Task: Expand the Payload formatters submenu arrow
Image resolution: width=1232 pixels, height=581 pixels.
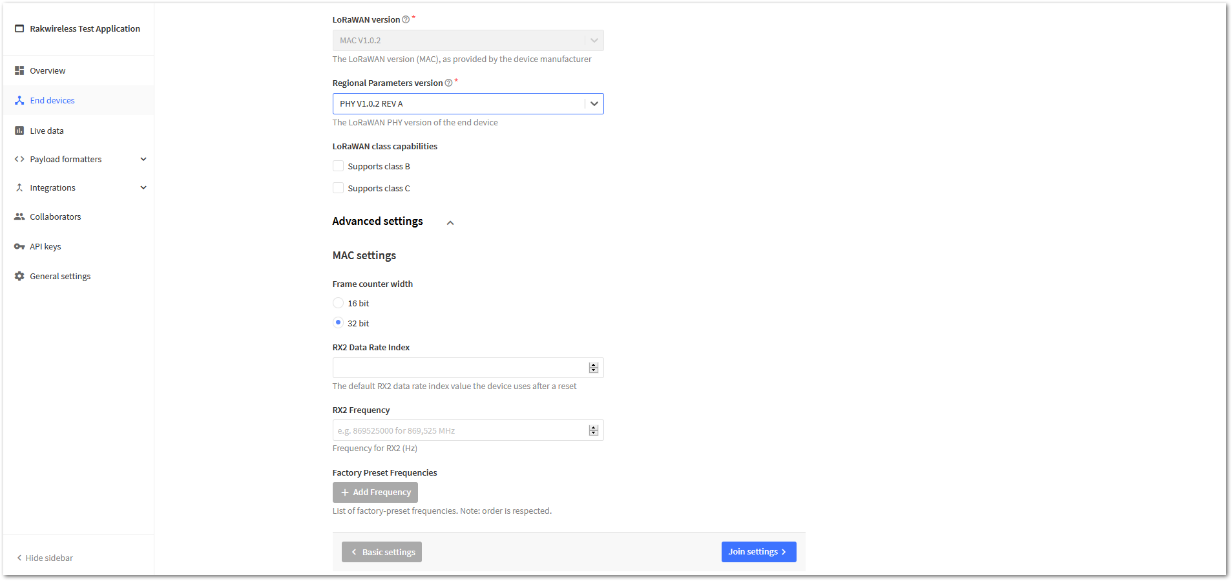Action: (x=143, y=159)
